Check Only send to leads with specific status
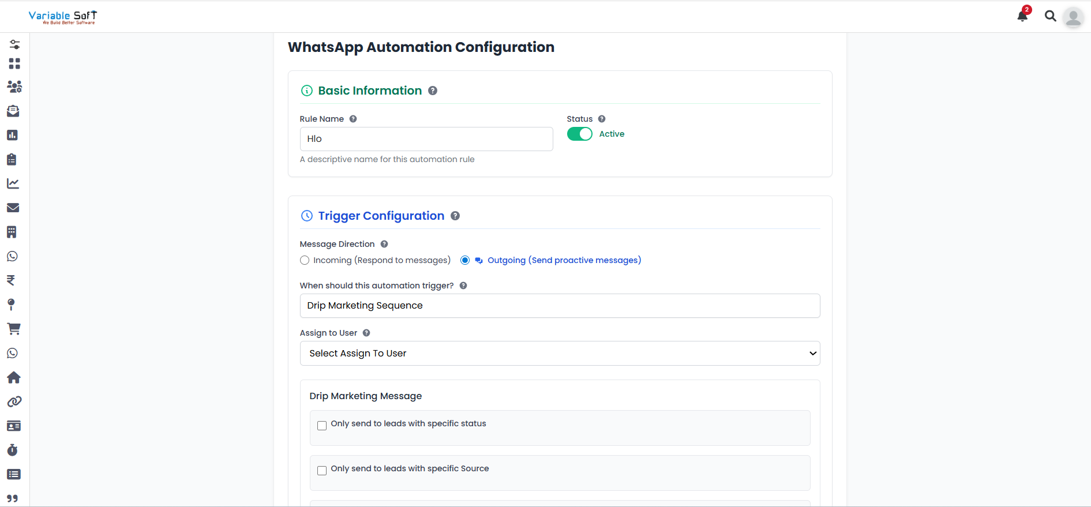Viewport: 1091px width, 507px height. pyautogui.click(x=322, y=426)
